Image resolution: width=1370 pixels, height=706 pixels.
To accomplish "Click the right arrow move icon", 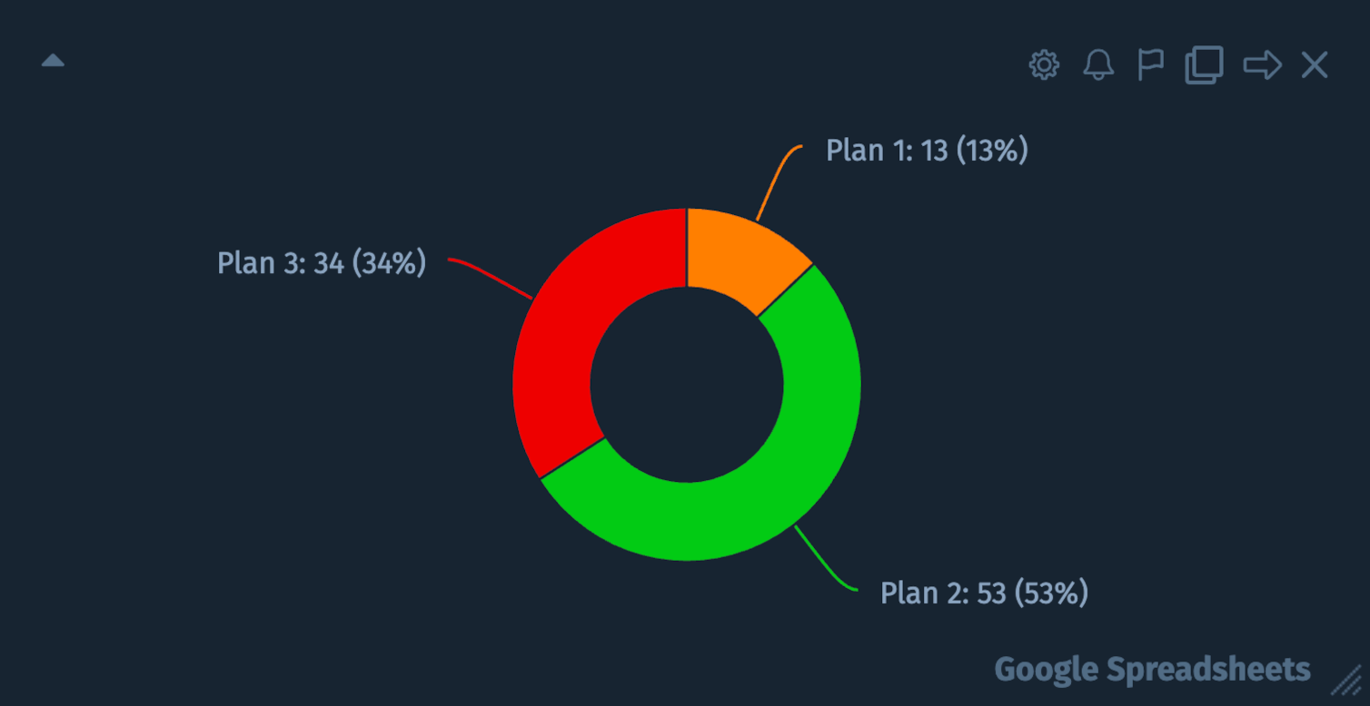I will [1262, 65].
